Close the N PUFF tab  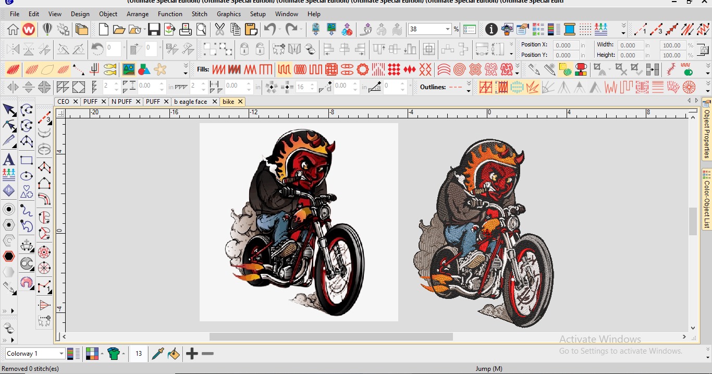click(x=137, y=102)
